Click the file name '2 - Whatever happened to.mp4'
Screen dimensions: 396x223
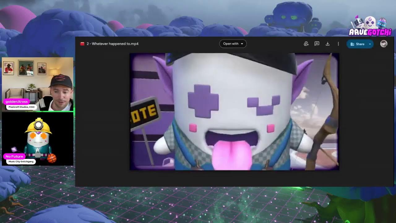coord(113,44)
